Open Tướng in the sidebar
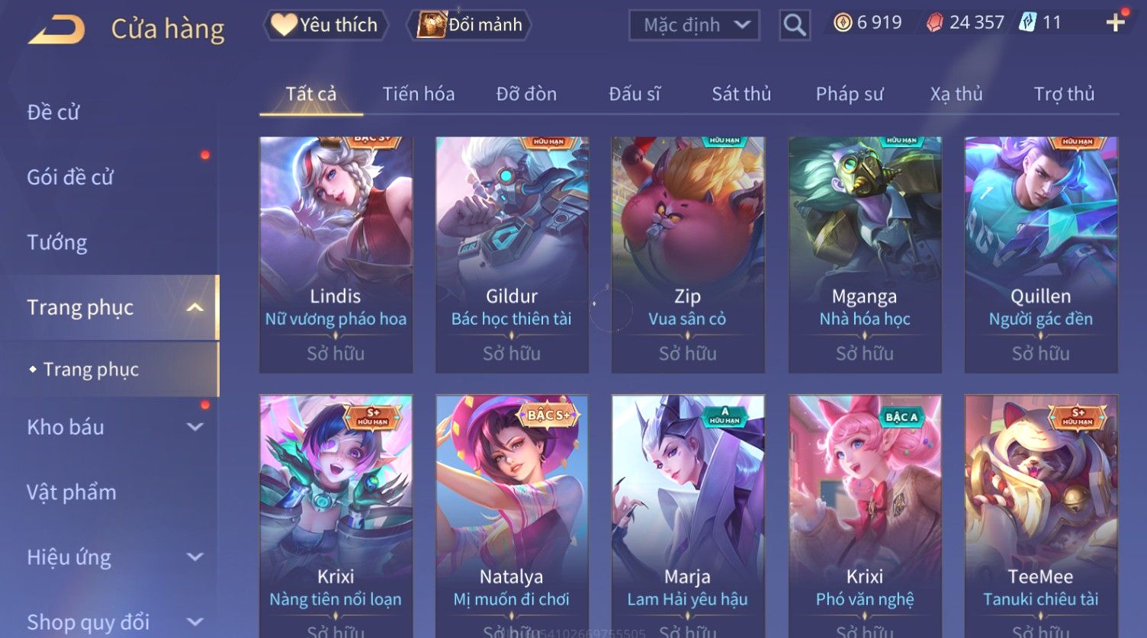 click(x=57, y=242)
